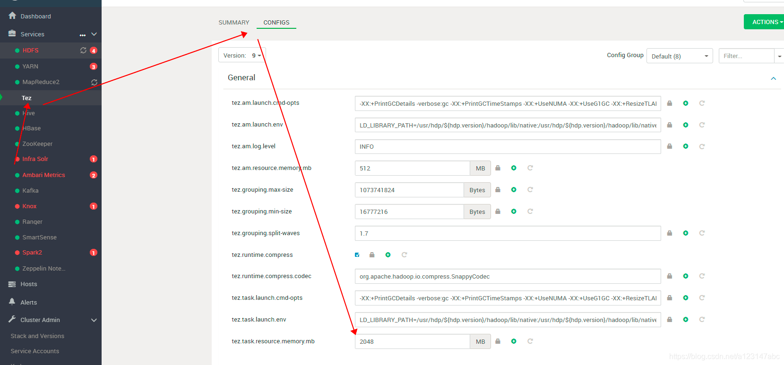Open the SmartSense service
This screenshot has height=365, width=784.
39,237
